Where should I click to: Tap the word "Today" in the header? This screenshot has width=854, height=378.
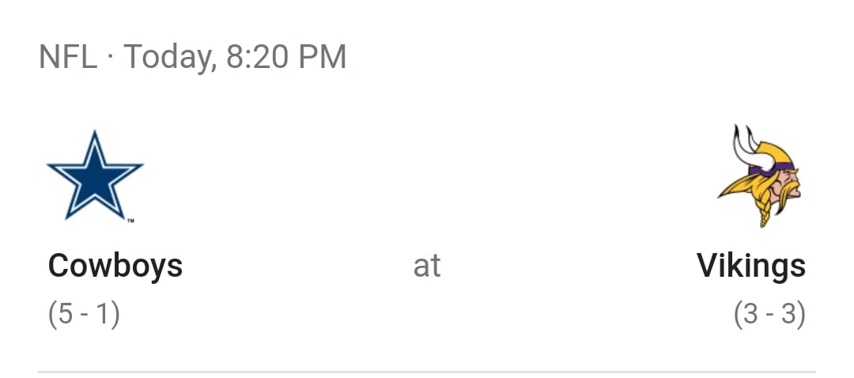(x=169, y=58)
